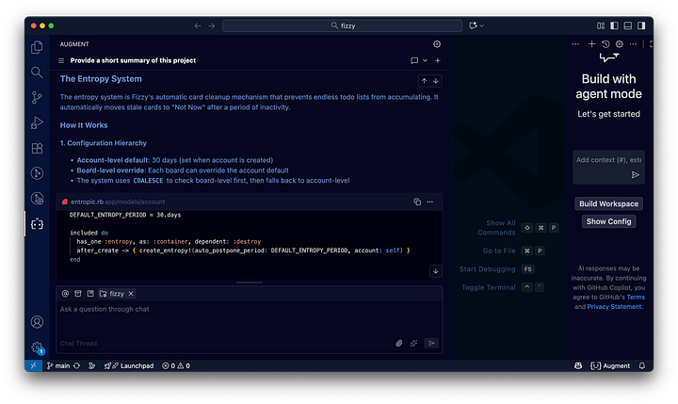Image resolution: width=678 pixels, height=404 pixels.
Task: Create new Copilot chat with plus
Action: point(591,43)
